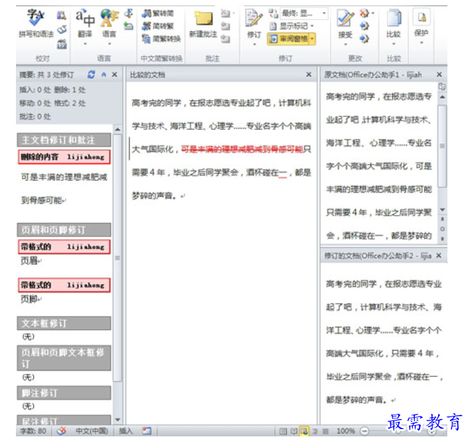
Task: Close the 修订的文档 revised document pane
Action: click(439, 256)
